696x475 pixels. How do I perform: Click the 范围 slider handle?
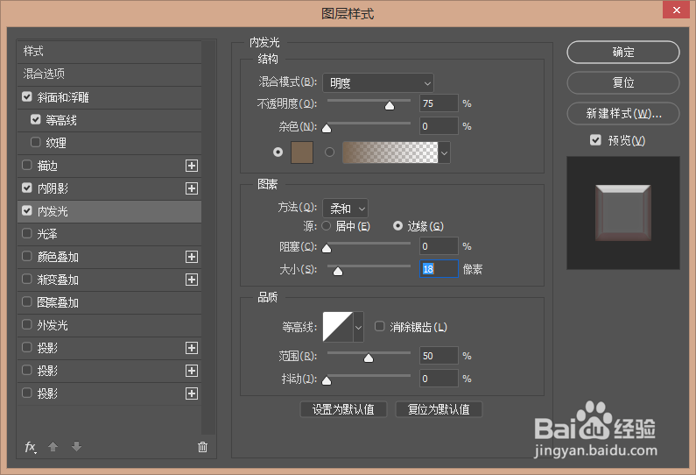(369, 358)
